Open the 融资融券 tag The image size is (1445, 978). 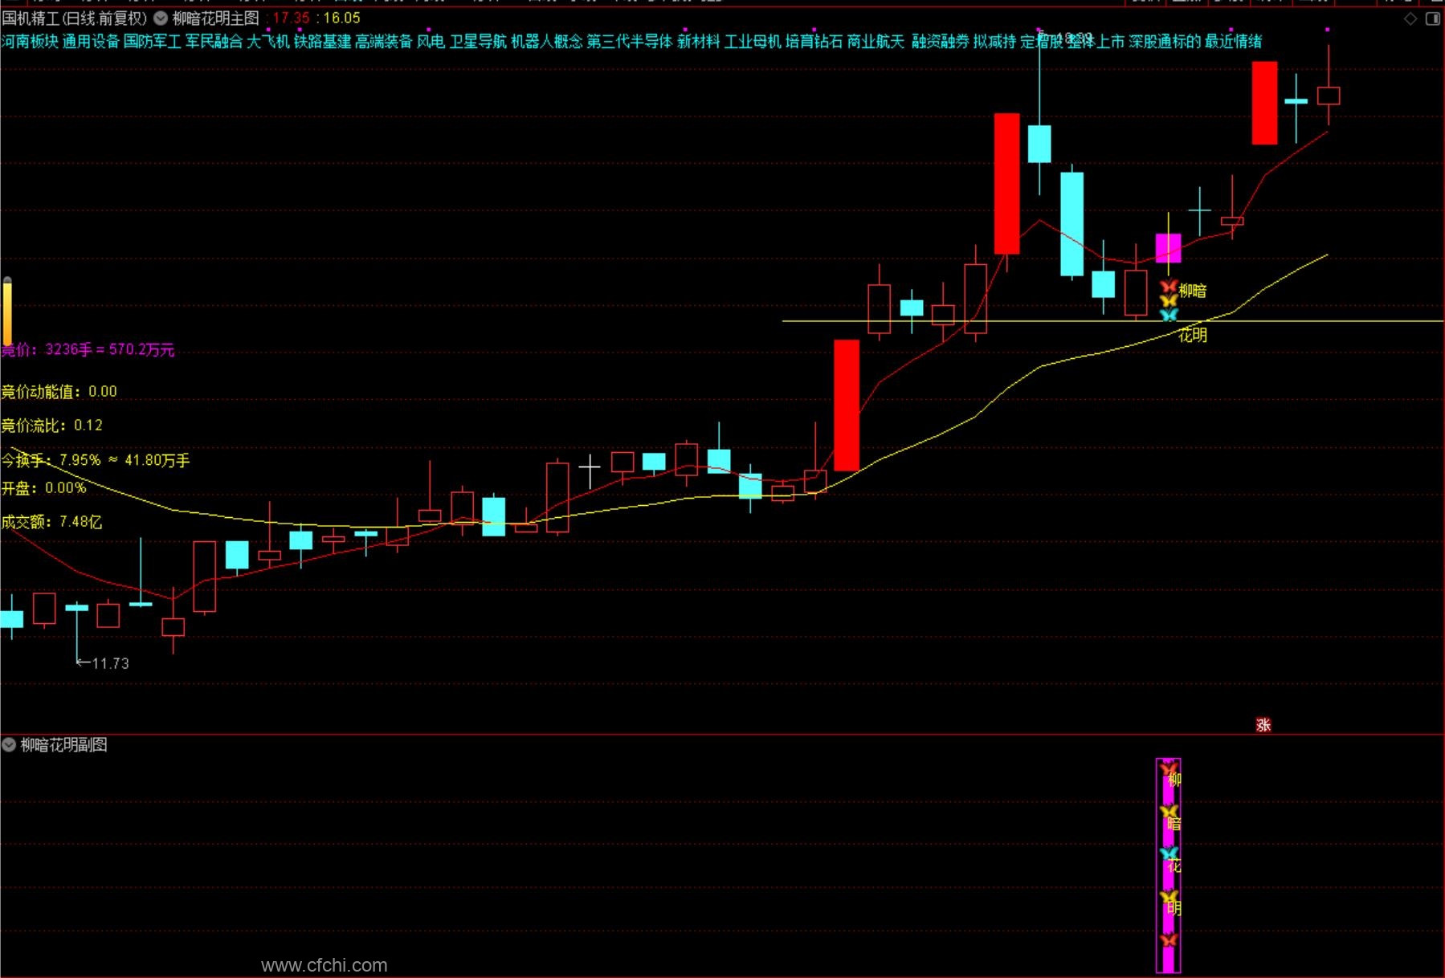[940, 41]
